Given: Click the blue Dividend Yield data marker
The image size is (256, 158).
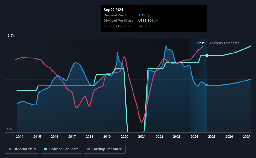Looking at the screenshot, I should (207, 85).
